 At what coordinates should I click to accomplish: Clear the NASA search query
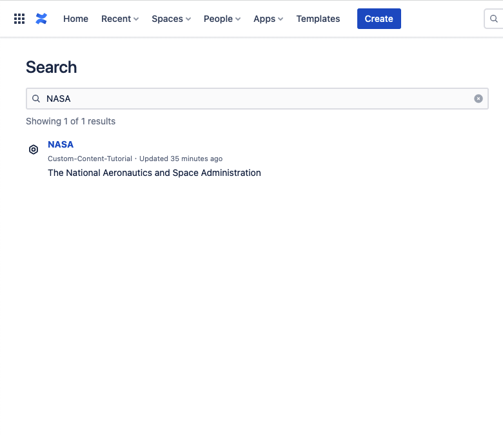pyautogui.click(x=478, y=99)
